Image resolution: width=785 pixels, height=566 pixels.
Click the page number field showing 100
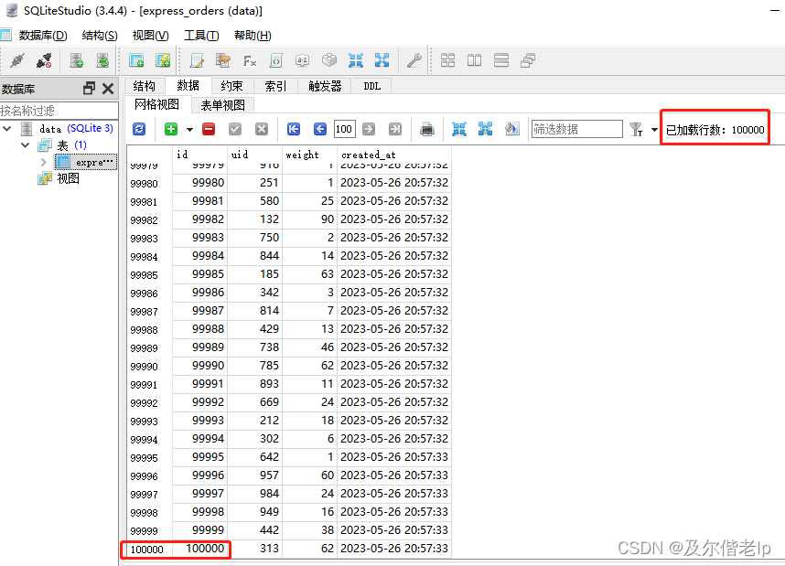tap(344, 129)
